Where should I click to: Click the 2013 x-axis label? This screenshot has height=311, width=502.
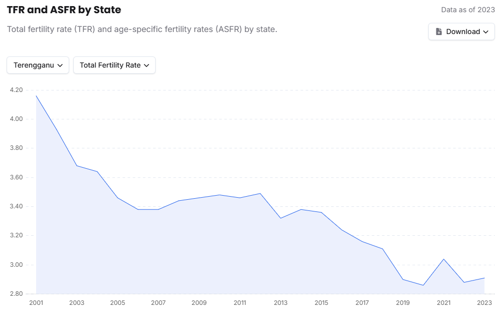click(280, 303)
